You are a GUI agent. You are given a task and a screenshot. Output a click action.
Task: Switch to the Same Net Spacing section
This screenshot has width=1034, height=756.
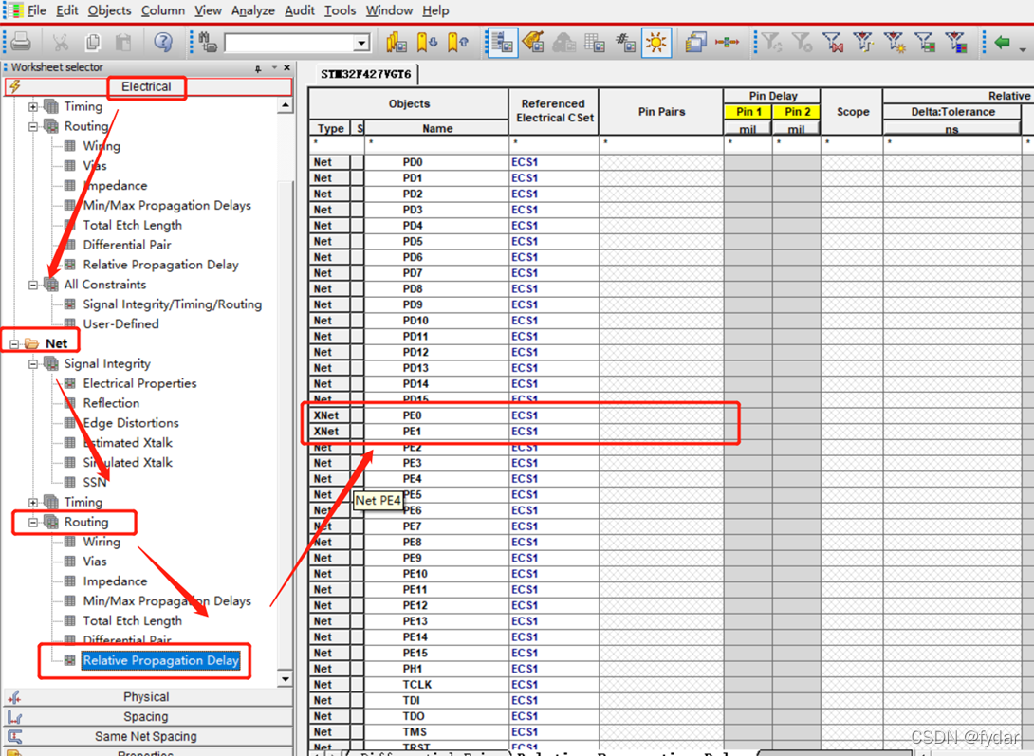[148, 736]
